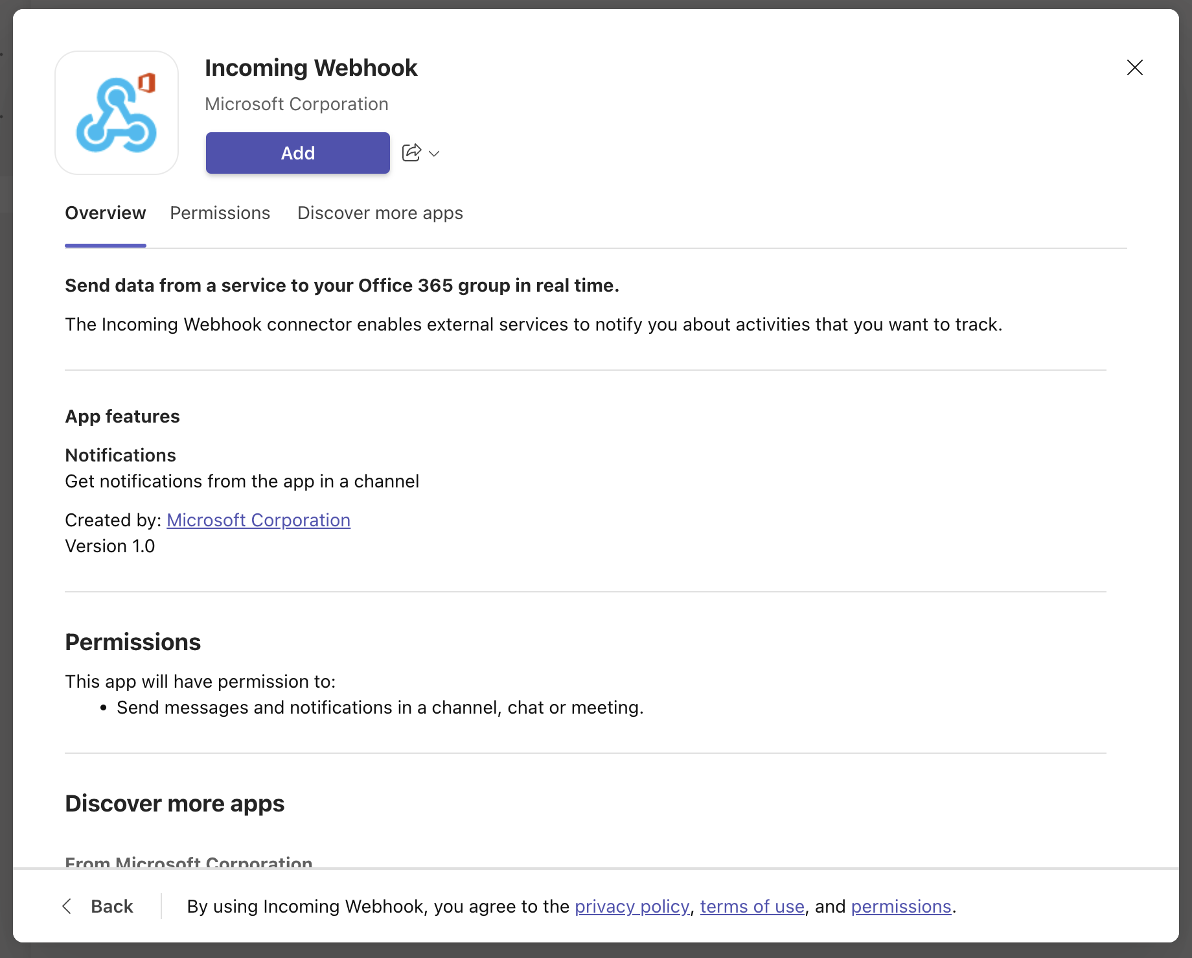This screenshot has width=1192, height=958.
Task: Click 'Get notifications from the app in a channel'
Action: pos(242,481)
